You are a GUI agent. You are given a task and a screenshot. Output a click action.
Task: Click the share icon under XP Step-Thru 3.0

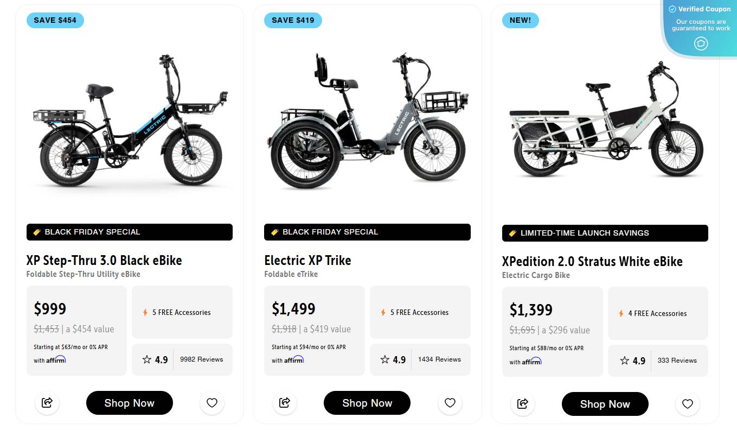click(47, 403)
